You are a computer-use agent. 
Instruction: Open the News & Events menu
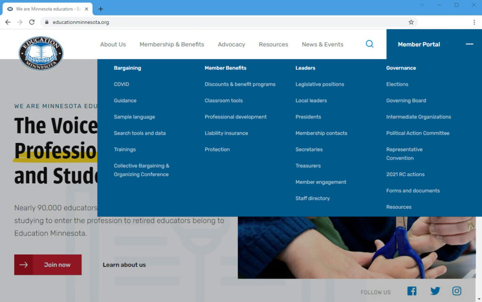[322, 44]
